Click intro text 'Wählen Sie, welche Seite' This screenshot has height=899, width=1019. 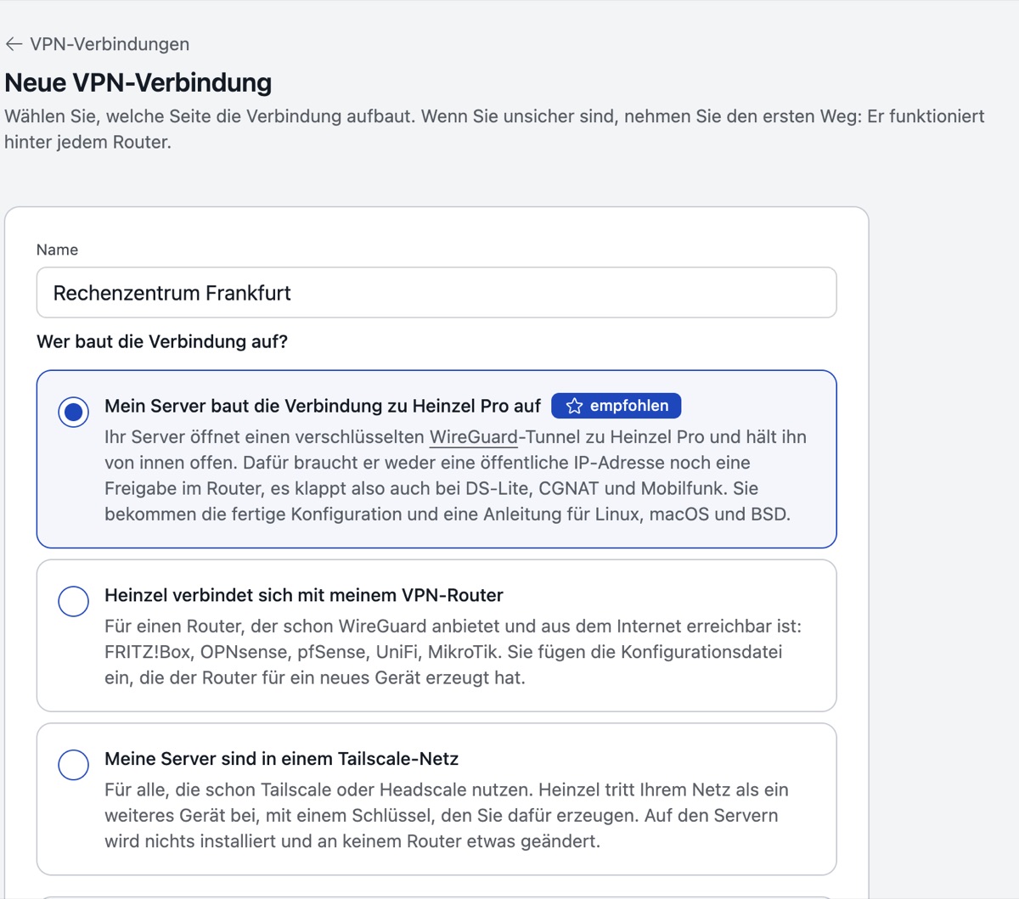pyautogui.click(x=494, y=129)
